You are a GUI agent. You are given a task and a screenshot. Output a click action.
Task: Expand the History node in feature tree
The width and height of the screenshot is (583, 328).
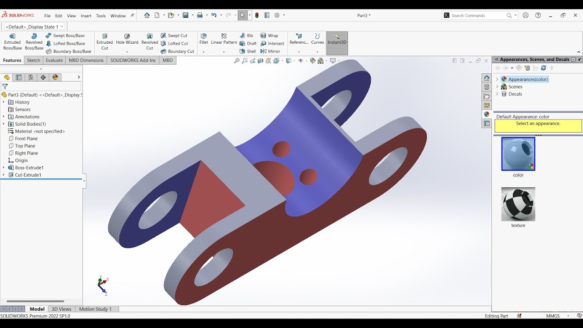click(4, 102)
